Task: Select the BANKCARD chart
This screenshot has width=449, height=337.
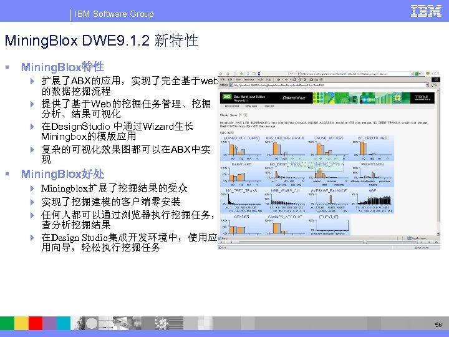Action: click(241, 175)
